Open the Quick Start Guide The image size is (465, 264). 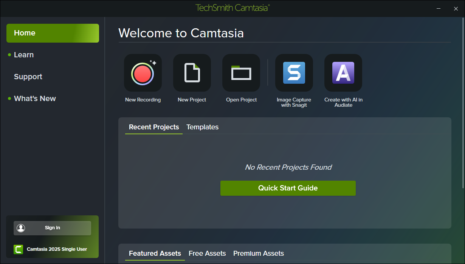[288, 188]
